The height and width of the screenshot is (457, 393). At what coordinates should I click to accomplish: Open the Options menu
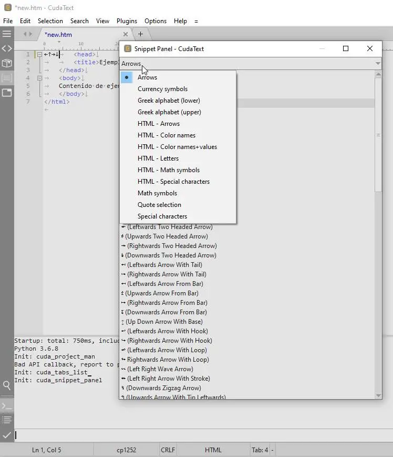[156, 21]
